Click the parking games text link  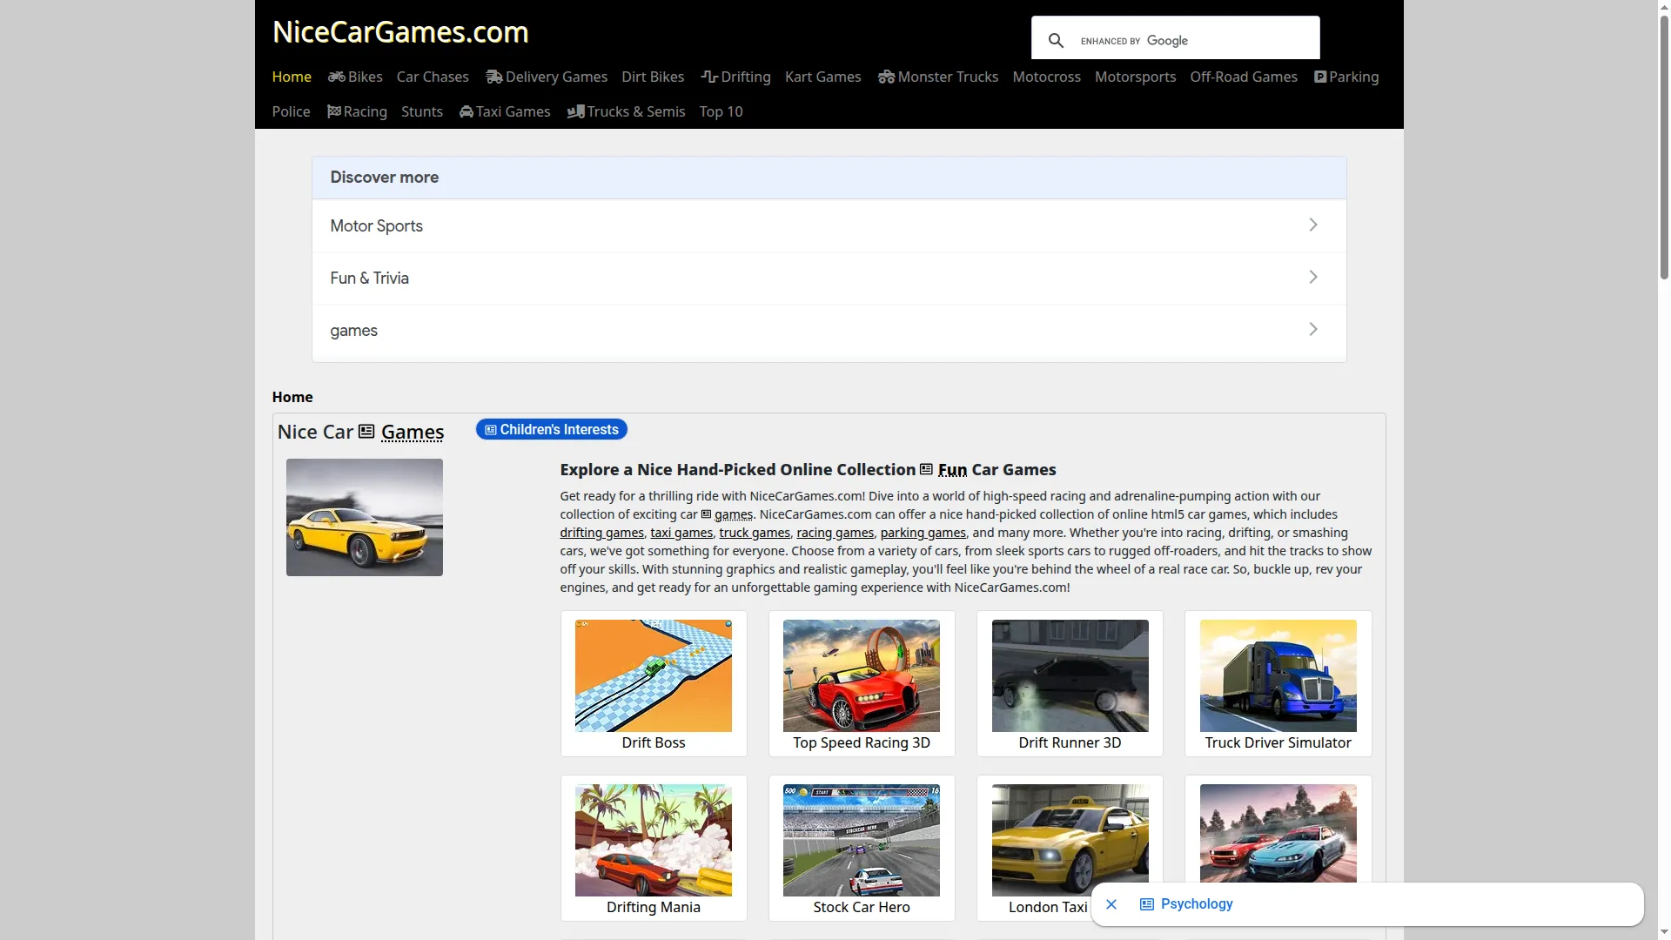click(x=923, y=533)
